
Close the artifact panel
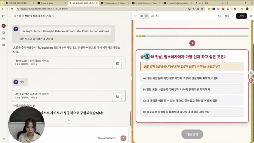click(x=251, y=16)
